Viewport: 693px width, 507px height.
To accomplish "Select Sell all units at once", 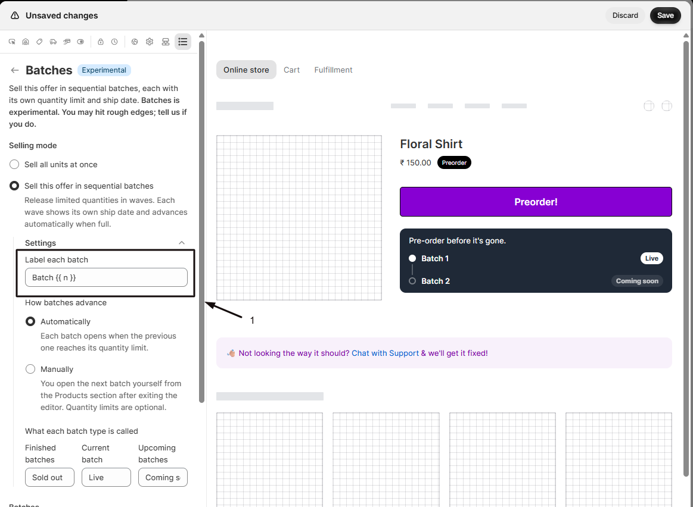I will 14,165.
